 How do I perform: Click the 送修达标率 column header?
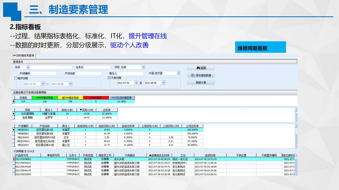[x=128, y=126]
